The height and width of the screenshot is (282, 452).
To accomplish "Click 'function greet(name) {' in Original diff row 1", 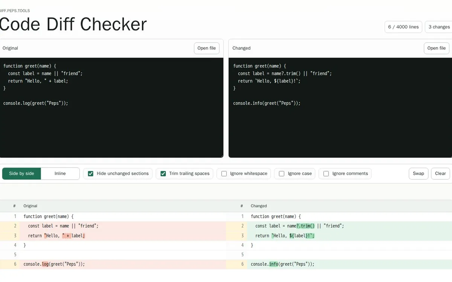I will click(48, 217).
